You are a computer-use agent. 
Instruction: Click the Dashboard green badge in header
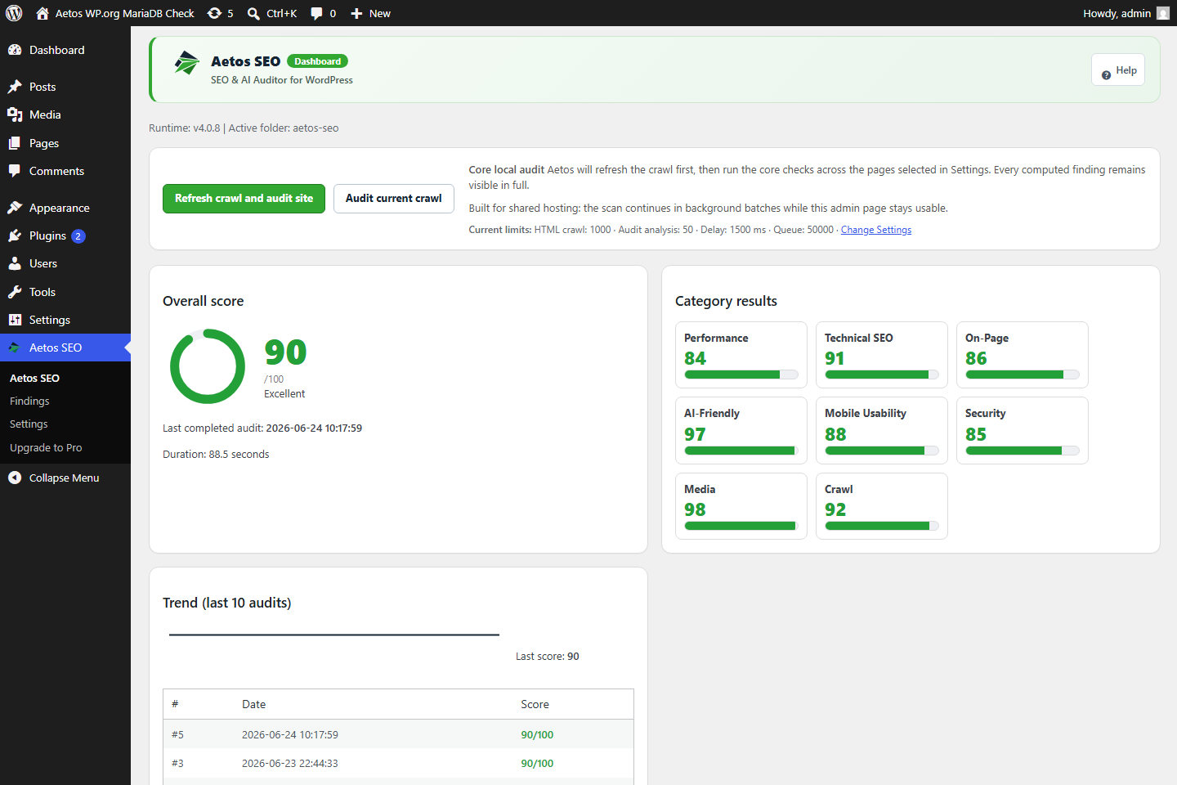tap(317, 61)
